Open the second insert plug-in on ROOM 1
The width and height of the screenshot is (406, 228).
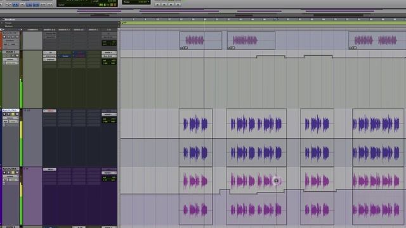49,56
